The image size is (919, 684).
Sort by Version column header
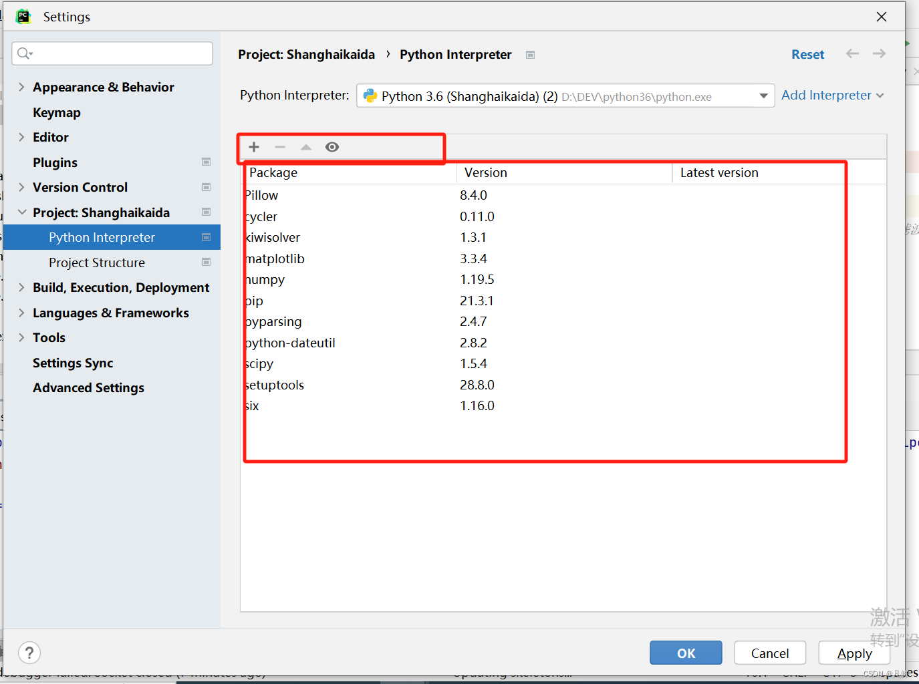pos(565,172)
